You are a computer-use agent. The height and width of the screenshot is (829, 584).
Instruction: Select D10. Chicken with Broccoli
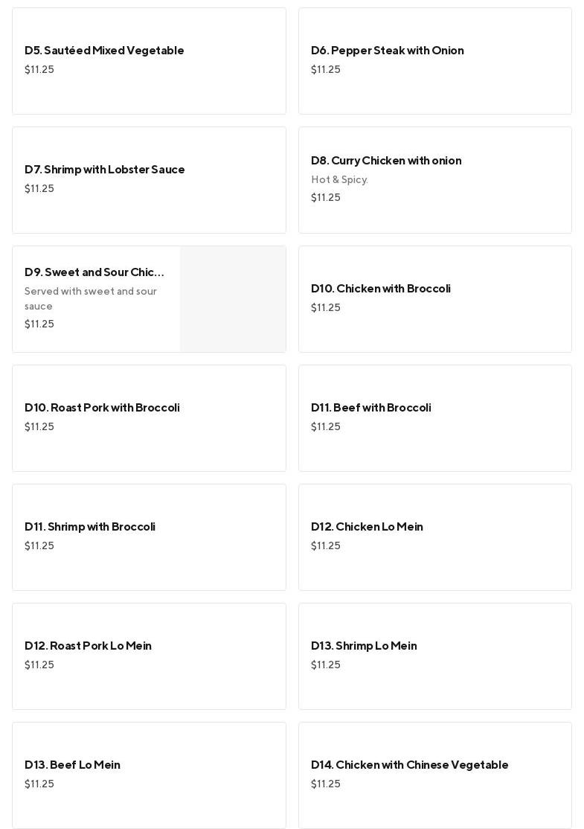[x=381, y=289]
